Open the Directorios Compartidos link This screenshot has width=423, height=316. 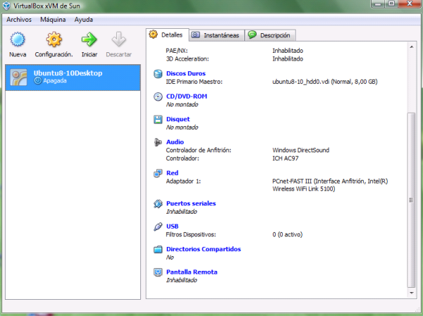click(203, 249)
